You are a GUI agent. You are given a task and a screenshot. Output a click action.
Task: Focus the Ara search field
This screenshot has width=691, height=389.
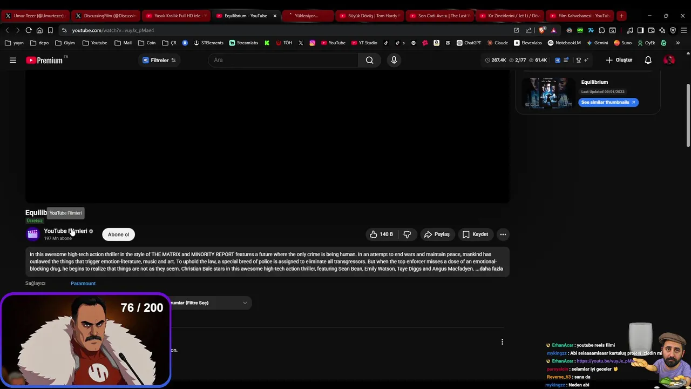283,60
